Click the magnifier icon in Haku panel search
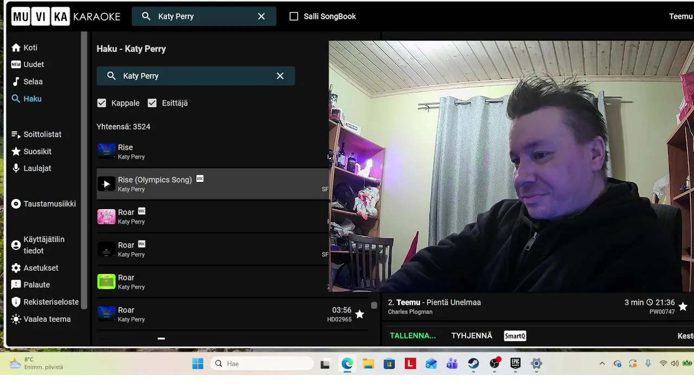Image resolution: width=694 pixels, height=390 pixels. coord(111,76)
